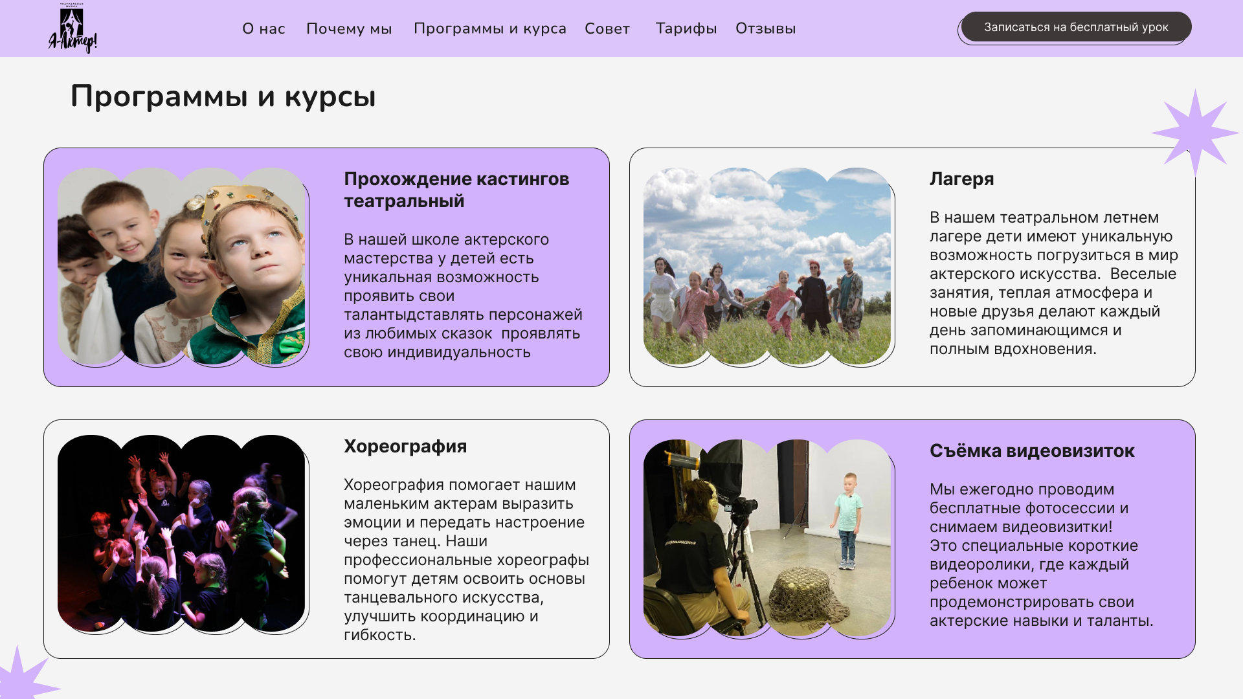Screen dimensions: 1243x699
Task: Go to the Тарифы section
Action: tap(686, 28)
